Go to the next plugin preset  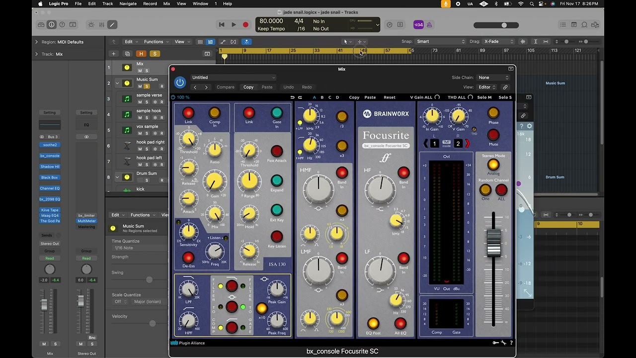tap(206, 87)
